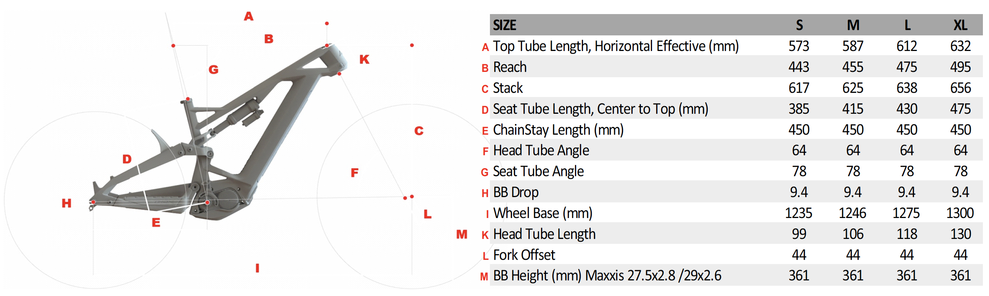Viewport: 989px width, 296px height.
Task: Click the Wheel Base (mm) row label
Action: tap(543, 213)
